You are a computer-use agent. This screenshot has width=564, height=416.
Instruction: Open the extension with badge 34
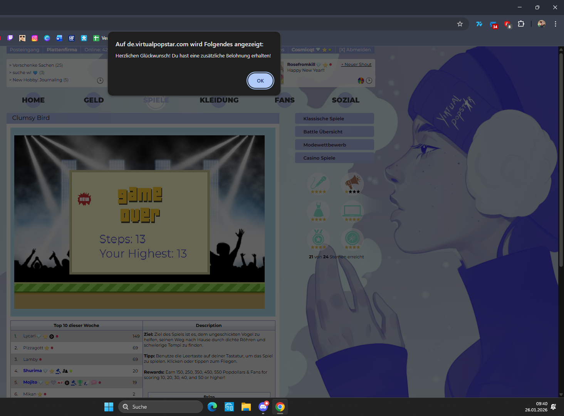coord(493,24)
